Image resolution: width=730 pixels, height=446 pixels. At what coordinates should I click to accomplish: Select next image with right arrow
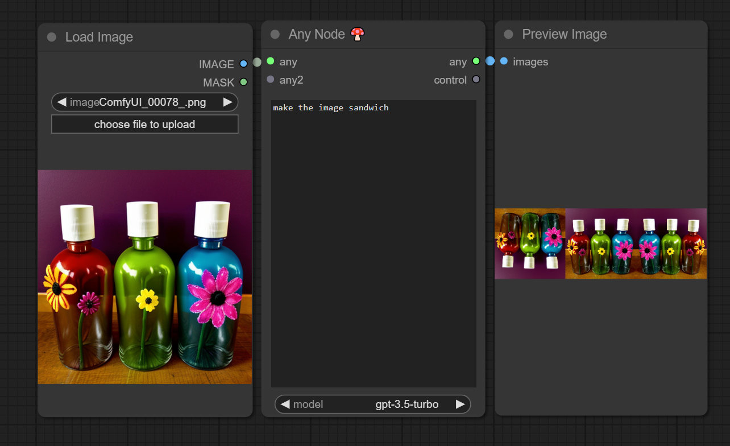[x=227, y=102]
